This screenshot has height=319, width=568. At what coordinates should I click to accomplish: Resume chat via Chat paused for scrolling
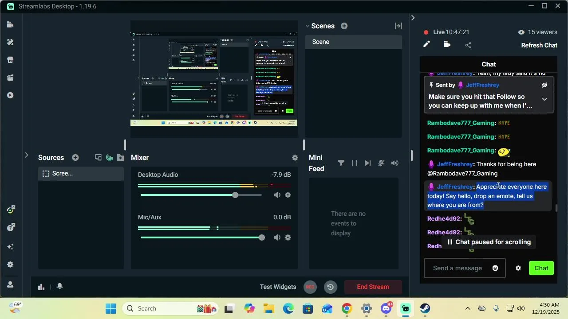pos(489,242)
